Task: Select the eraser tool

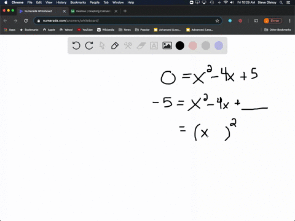Action: [141, 45]
